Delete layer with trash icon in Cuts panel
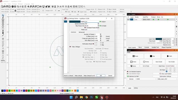178x100 pixels. tap(177, 27)
